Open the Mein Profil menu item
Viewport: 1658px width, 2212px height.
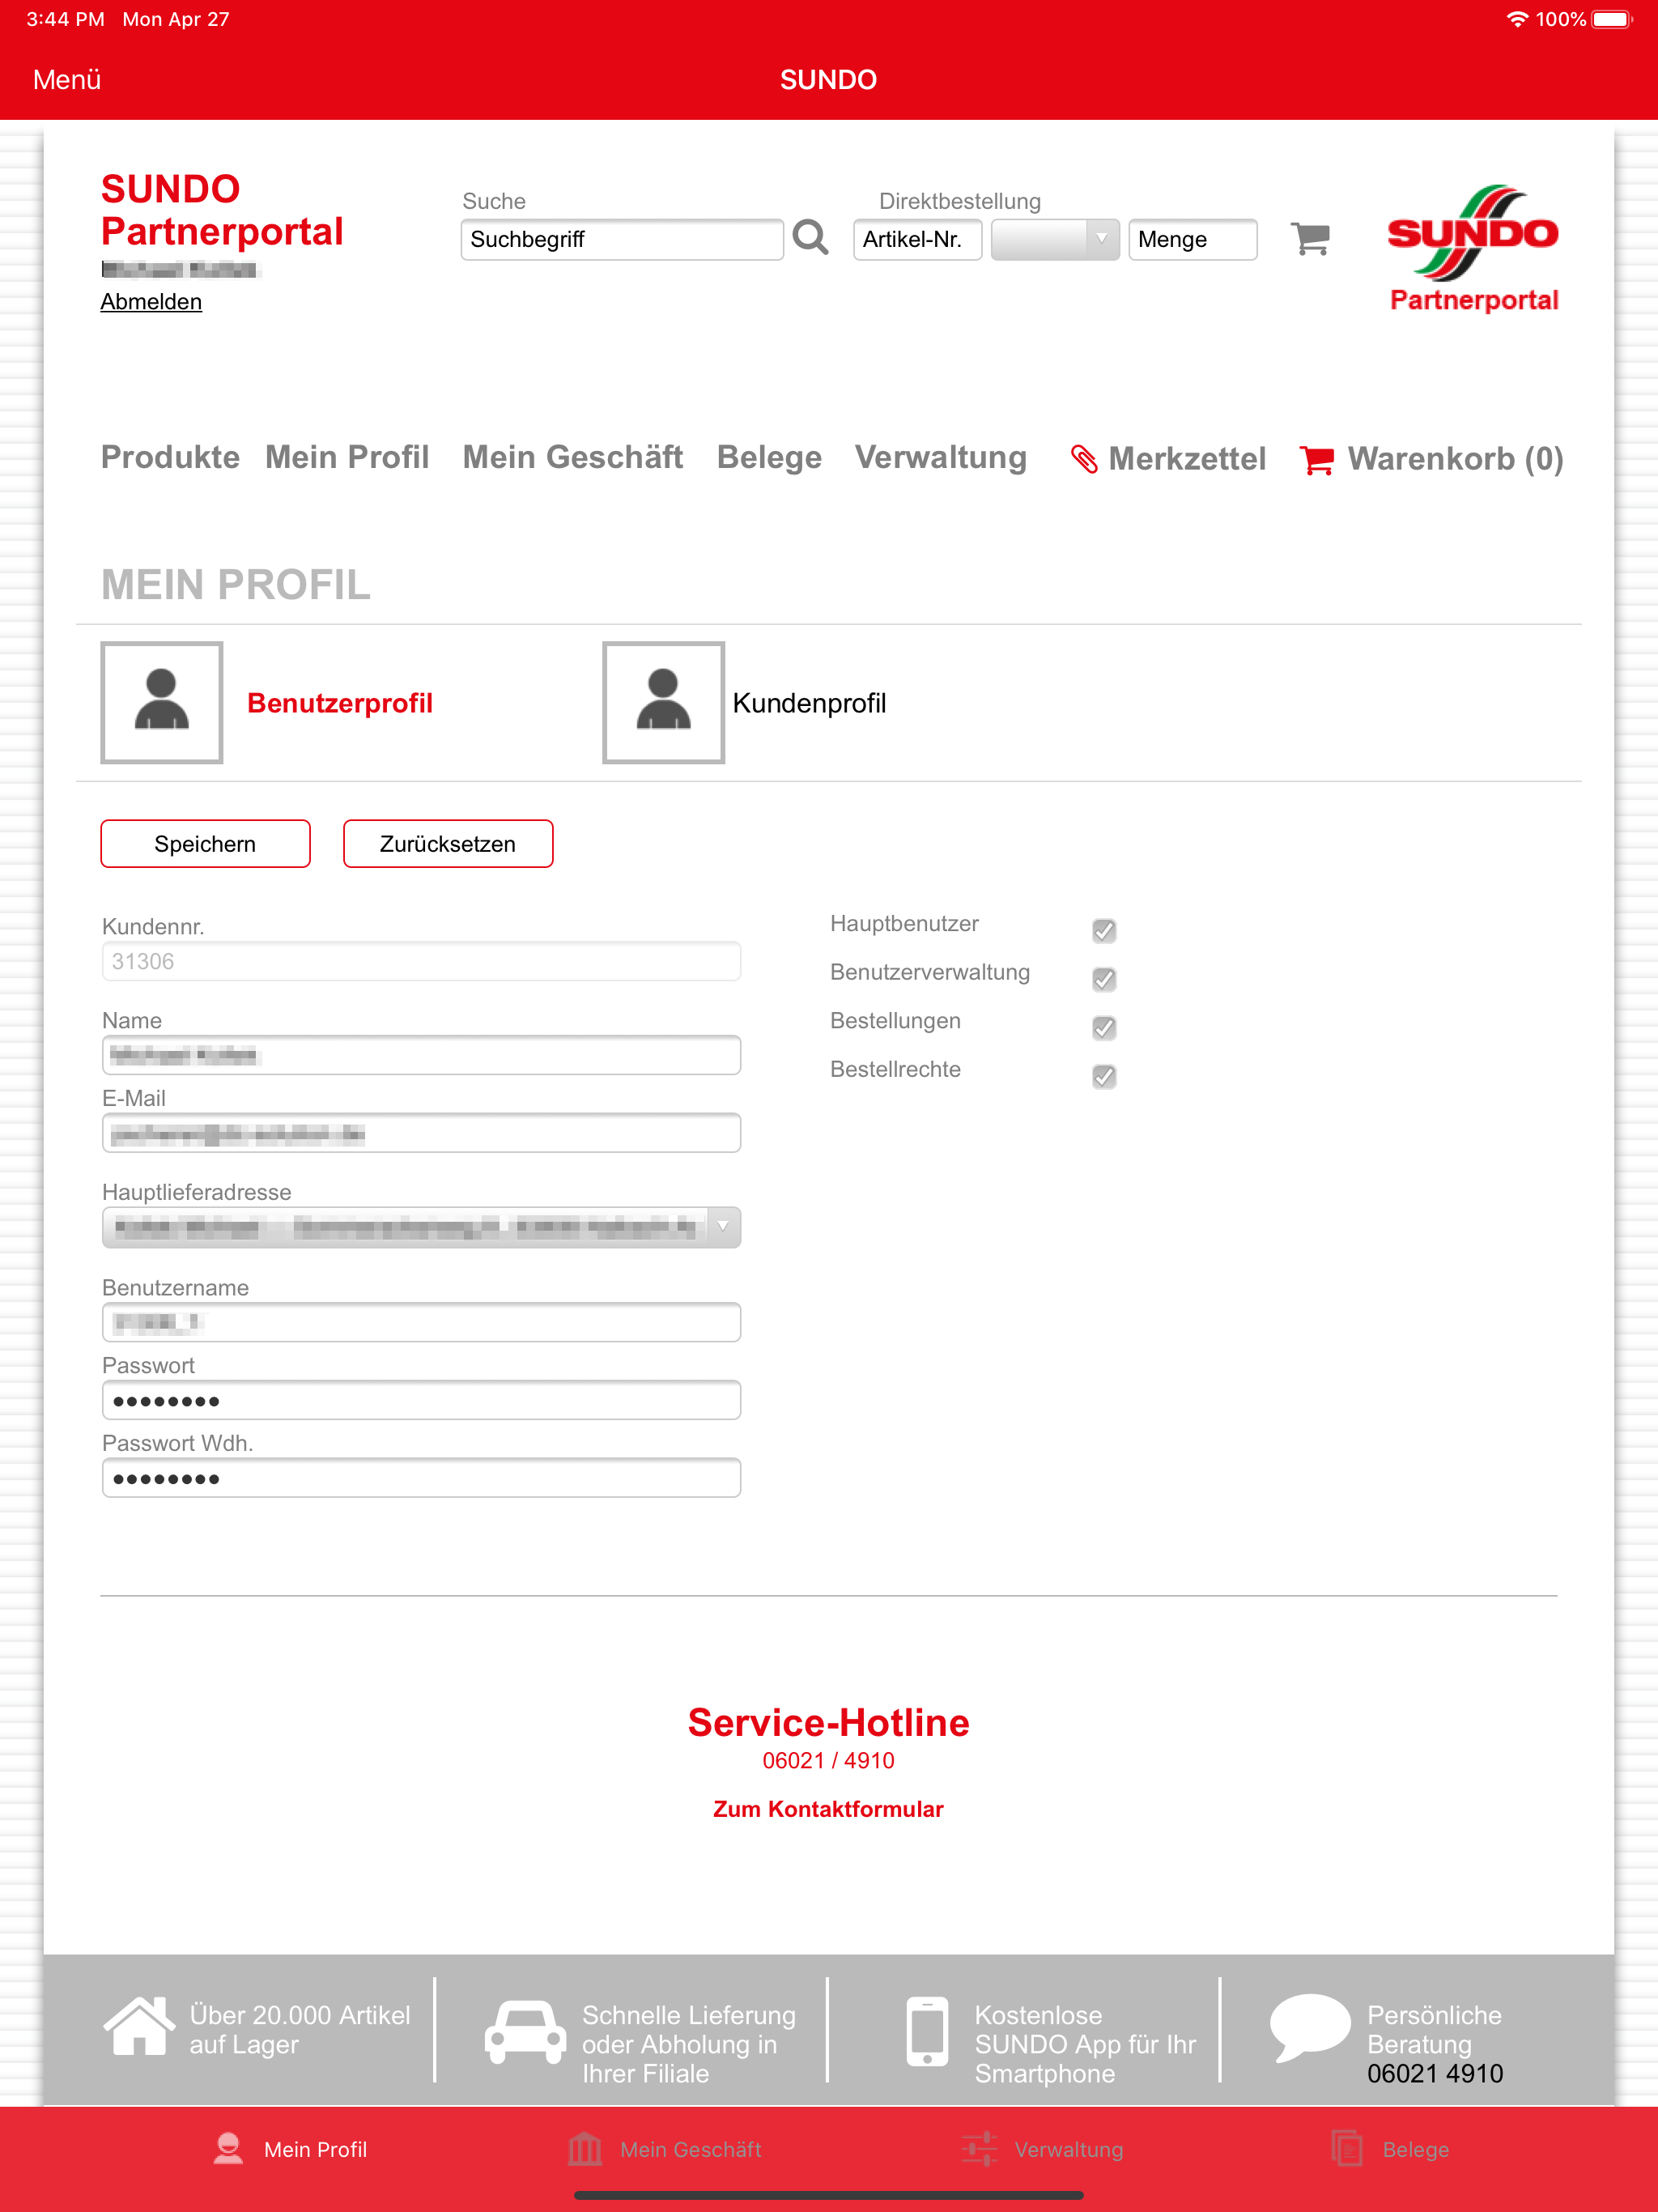pos(347,457)
